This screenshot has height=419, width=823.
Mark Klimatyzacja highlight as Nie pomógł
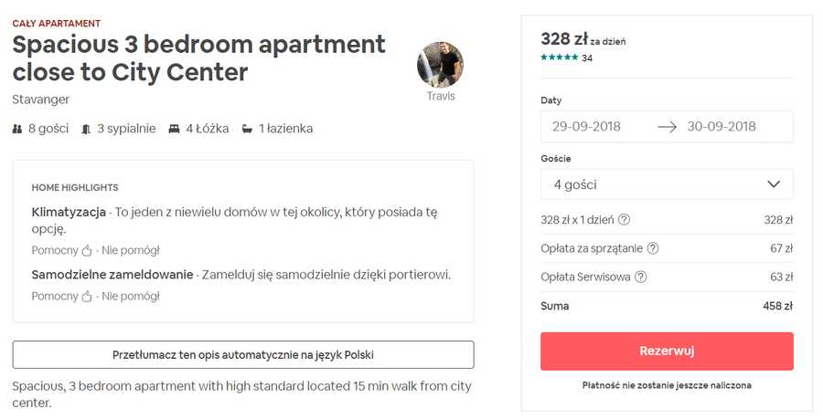coord(131,250)
